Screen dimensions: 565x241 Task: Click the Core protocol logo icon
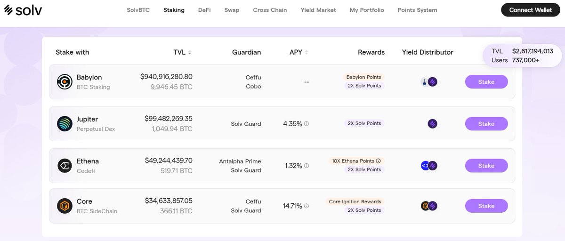point(65,206)
